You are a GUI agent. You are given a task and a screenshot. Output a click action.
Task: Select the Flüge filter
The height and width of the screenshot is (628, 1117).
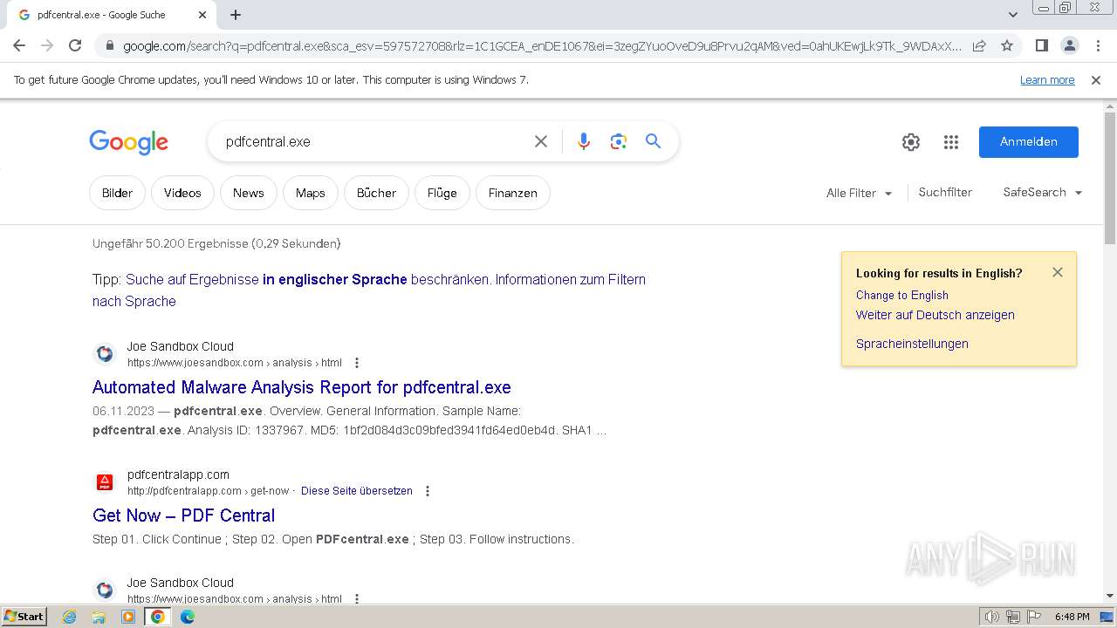442,193
